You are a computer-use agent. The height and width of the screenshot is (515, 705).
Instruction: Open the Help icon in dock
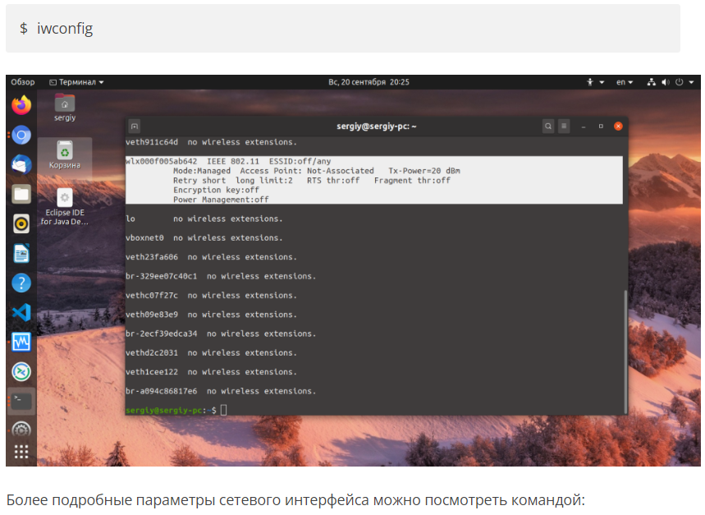pyautogui.click(x=21, y=283)
